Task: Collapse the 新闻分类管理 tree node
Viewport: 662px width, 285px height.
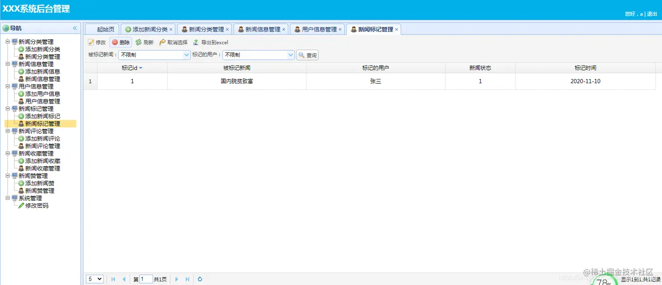Action: (x=7, y=42)
